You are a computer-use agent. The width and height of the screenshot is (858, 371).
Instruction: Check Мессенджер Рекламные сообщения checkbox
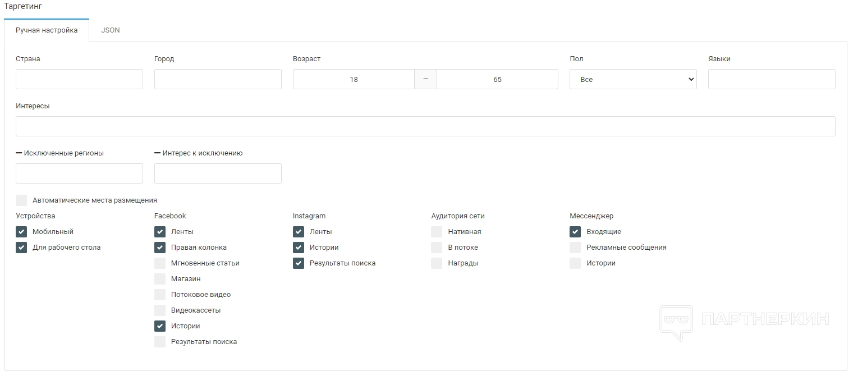click(x=575, y=248)
